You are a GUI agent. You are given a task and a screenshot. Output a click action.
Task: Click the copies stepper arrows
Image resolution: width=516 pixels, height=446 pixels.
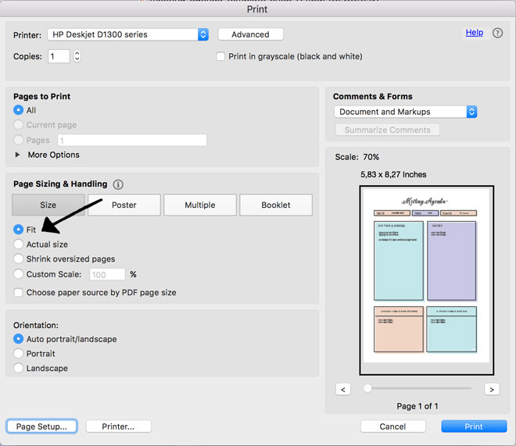(x=77, y=57)
